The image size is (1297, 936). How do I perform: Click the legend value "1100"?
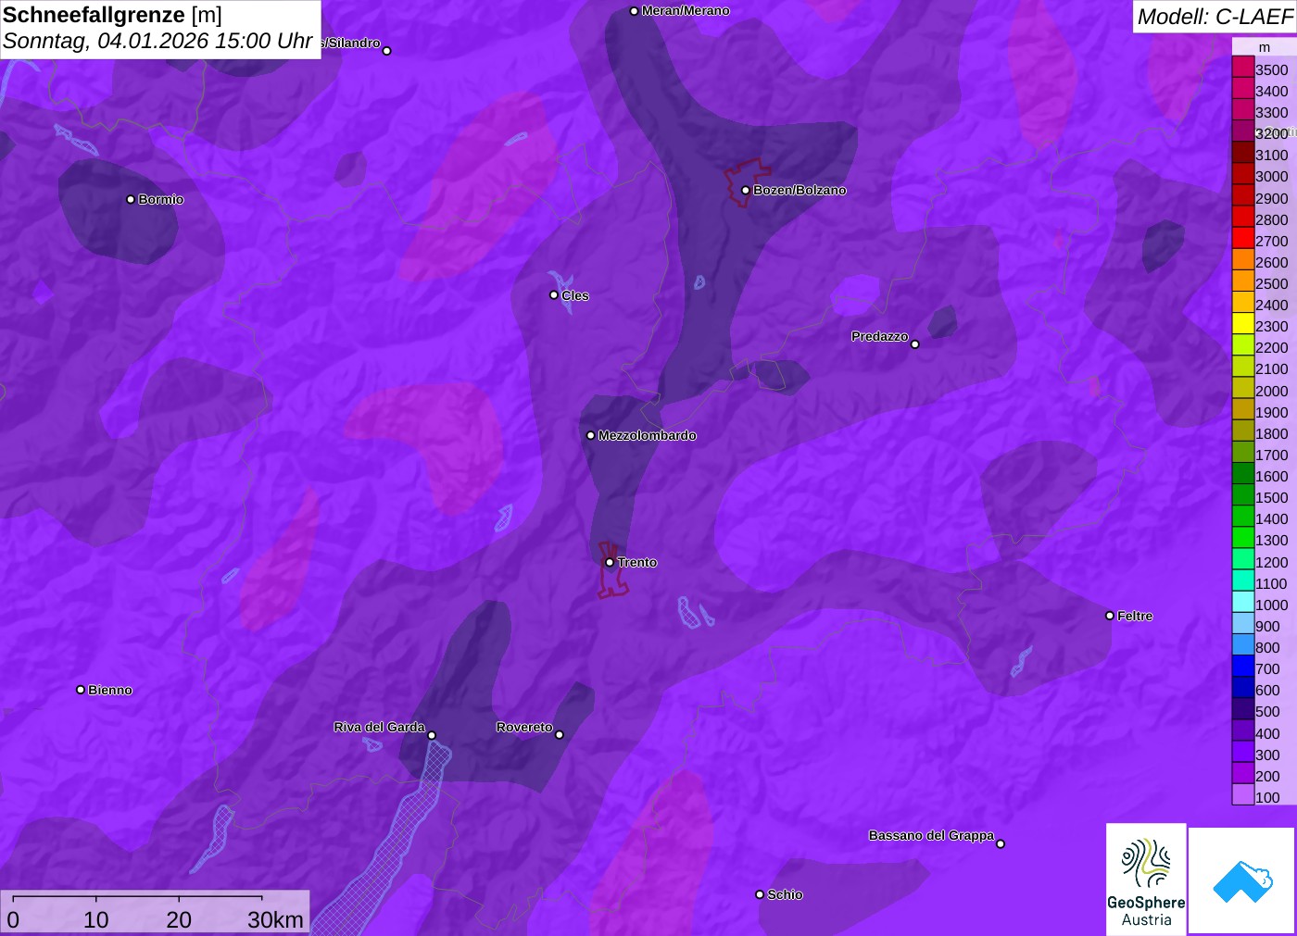click(x=1271, y=583)
